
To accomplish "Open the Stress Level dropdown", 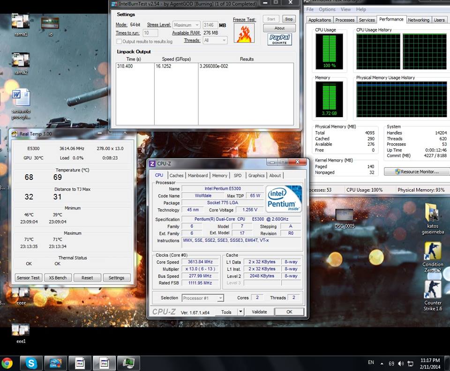I will click(187, 25).
